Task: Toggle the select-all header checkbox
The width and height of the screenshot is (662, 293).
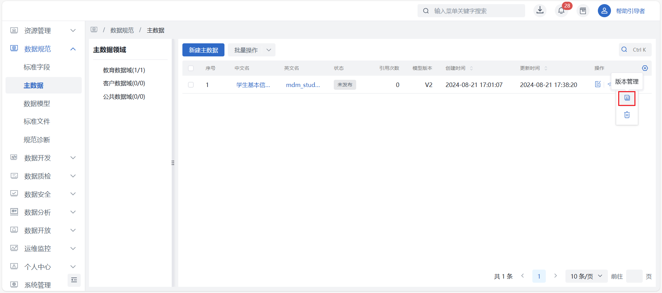Action: [191, 68]
